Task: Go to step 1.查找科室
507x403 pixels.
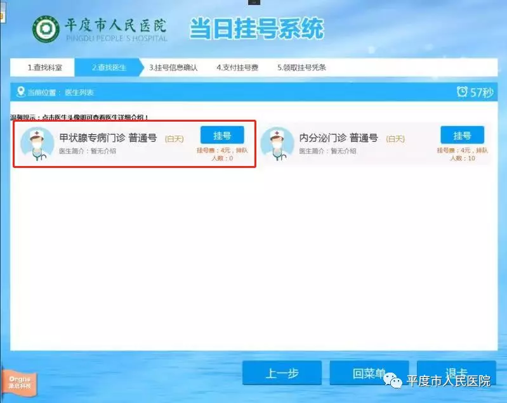Action: coord(43,67)
